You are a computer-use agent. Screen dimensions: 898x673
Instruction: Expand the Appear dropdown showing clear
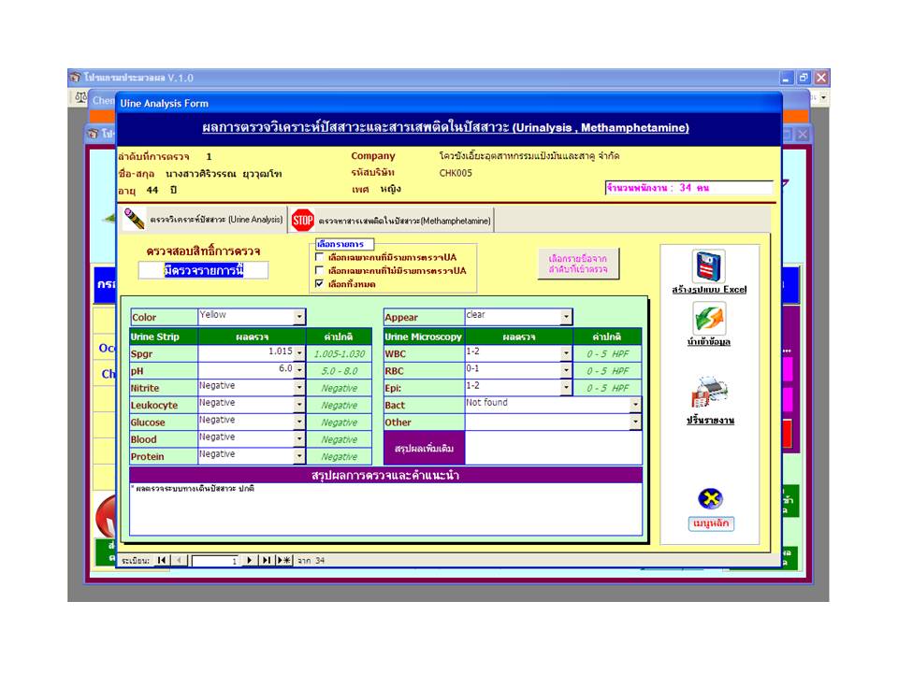566,318
